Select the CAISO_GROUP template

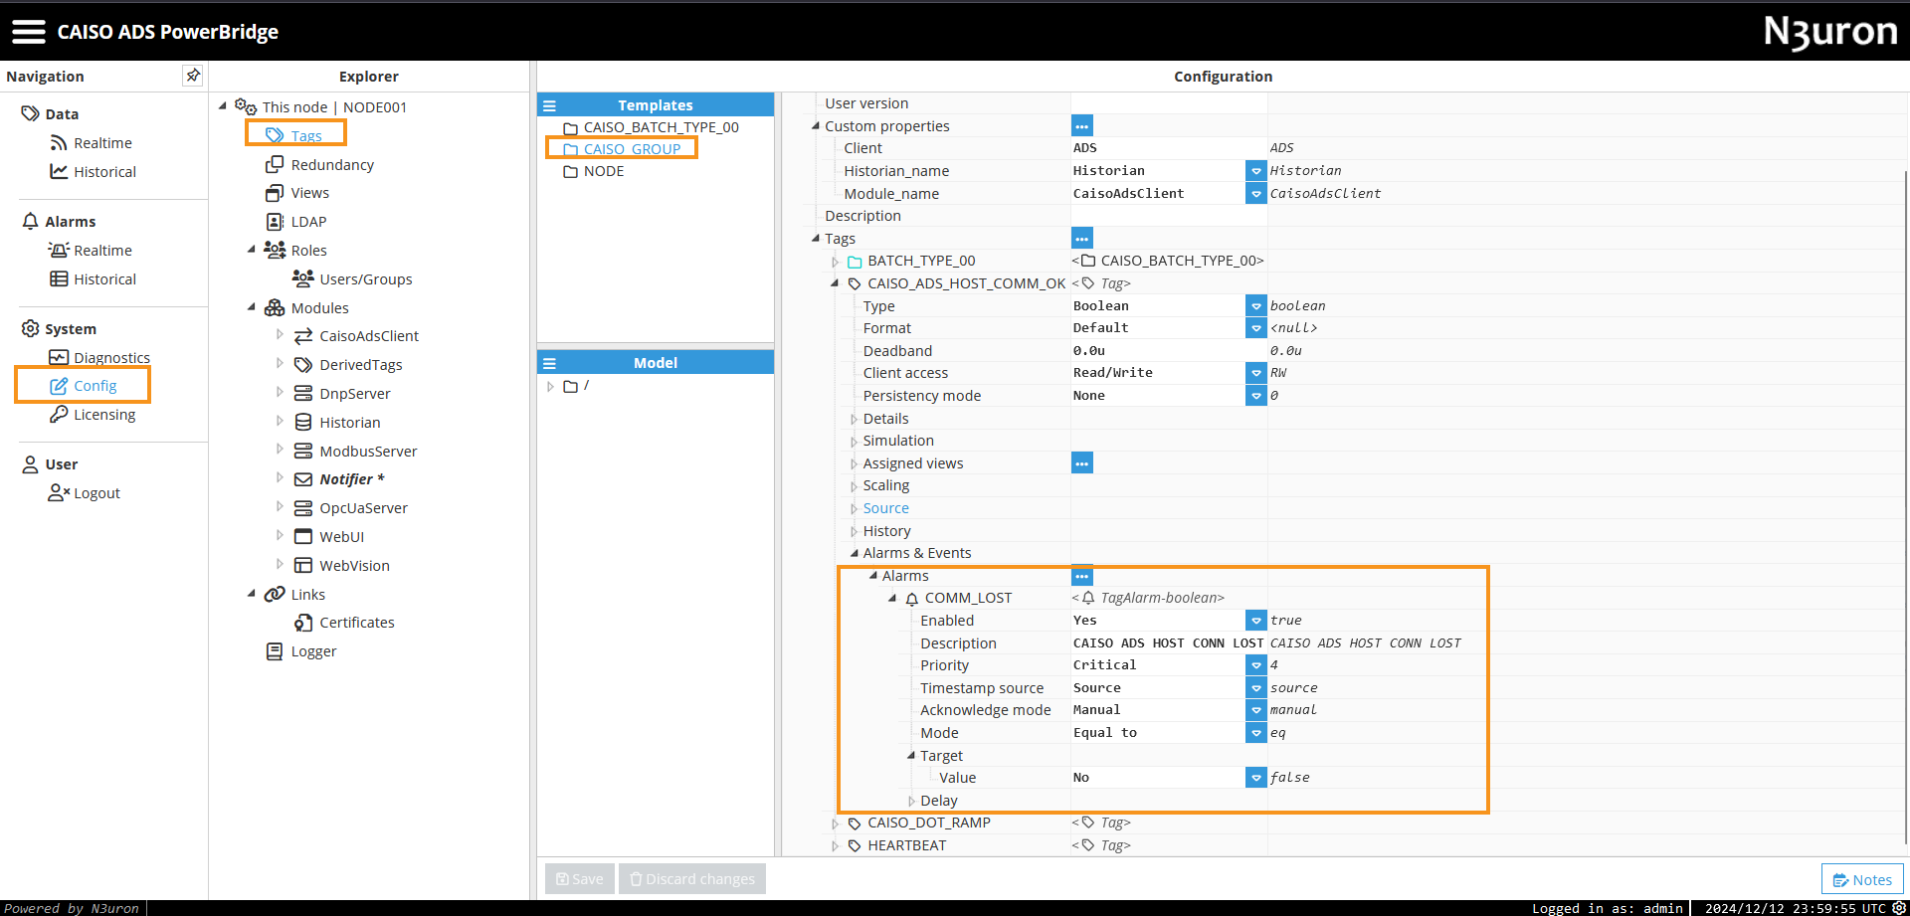pyautogui.click(x=632, y=149)
